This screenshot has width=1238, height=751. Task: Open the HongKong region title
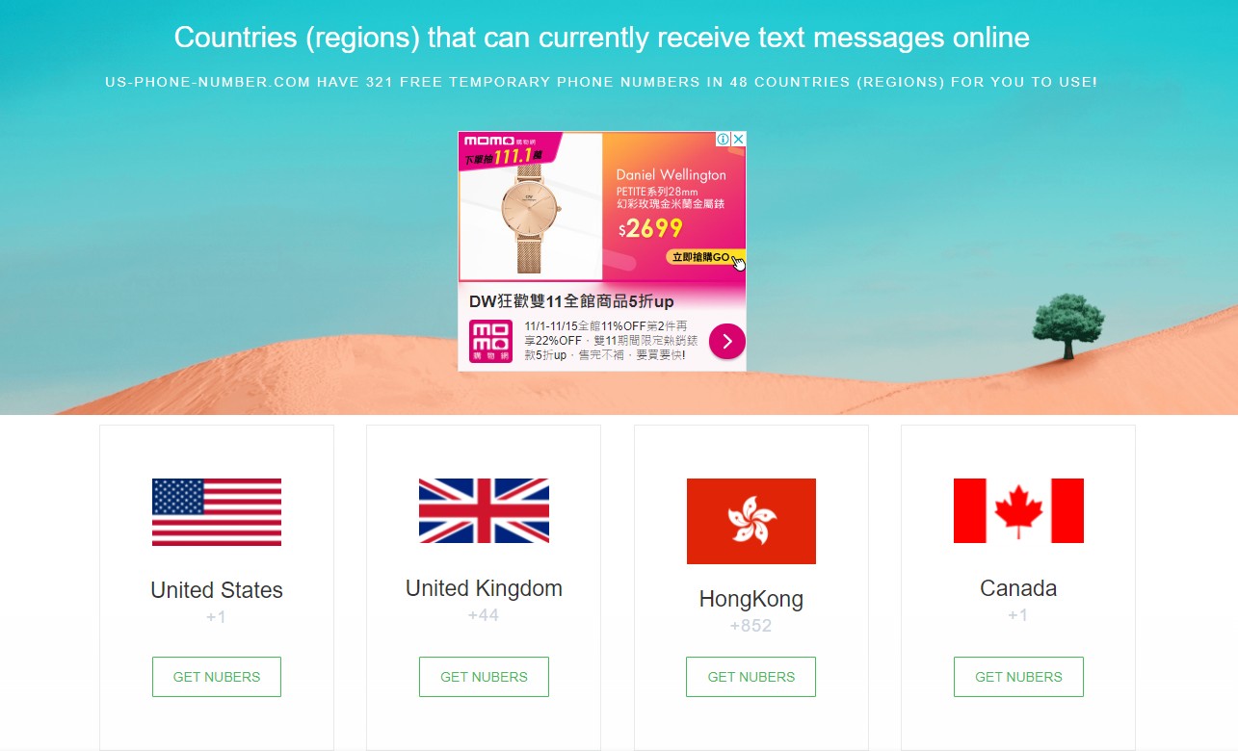tap(751, 599)
